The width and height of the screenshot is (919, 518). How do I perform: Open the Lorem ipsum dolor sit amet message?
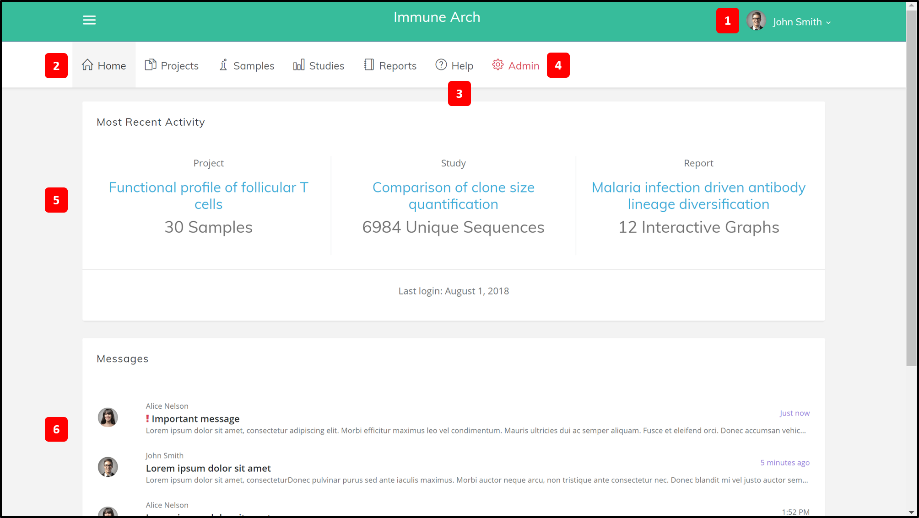click(x=208, y=468)
